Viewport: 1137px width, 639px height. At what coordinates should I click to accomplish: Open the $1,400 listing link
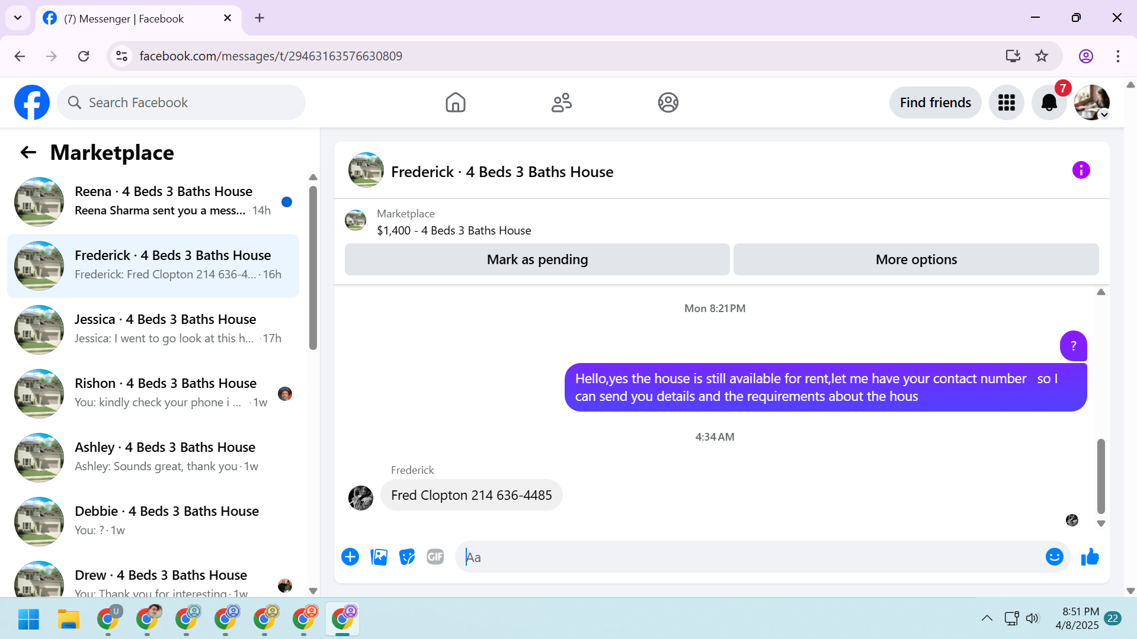pos(454,230)
